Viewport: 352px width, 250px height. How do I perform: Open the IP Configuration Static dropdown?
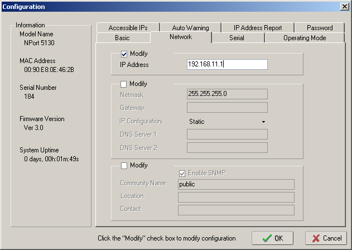[227, 121]
